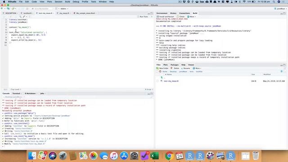288x162 pixels.
Task: Open the Siri icon in the Dock
Action: [53, 156]
